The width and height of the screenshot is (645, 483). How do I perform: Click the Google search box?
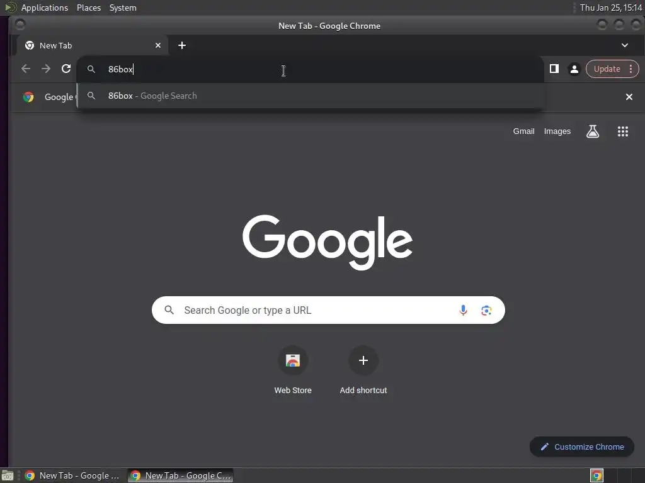pos(328,310)
